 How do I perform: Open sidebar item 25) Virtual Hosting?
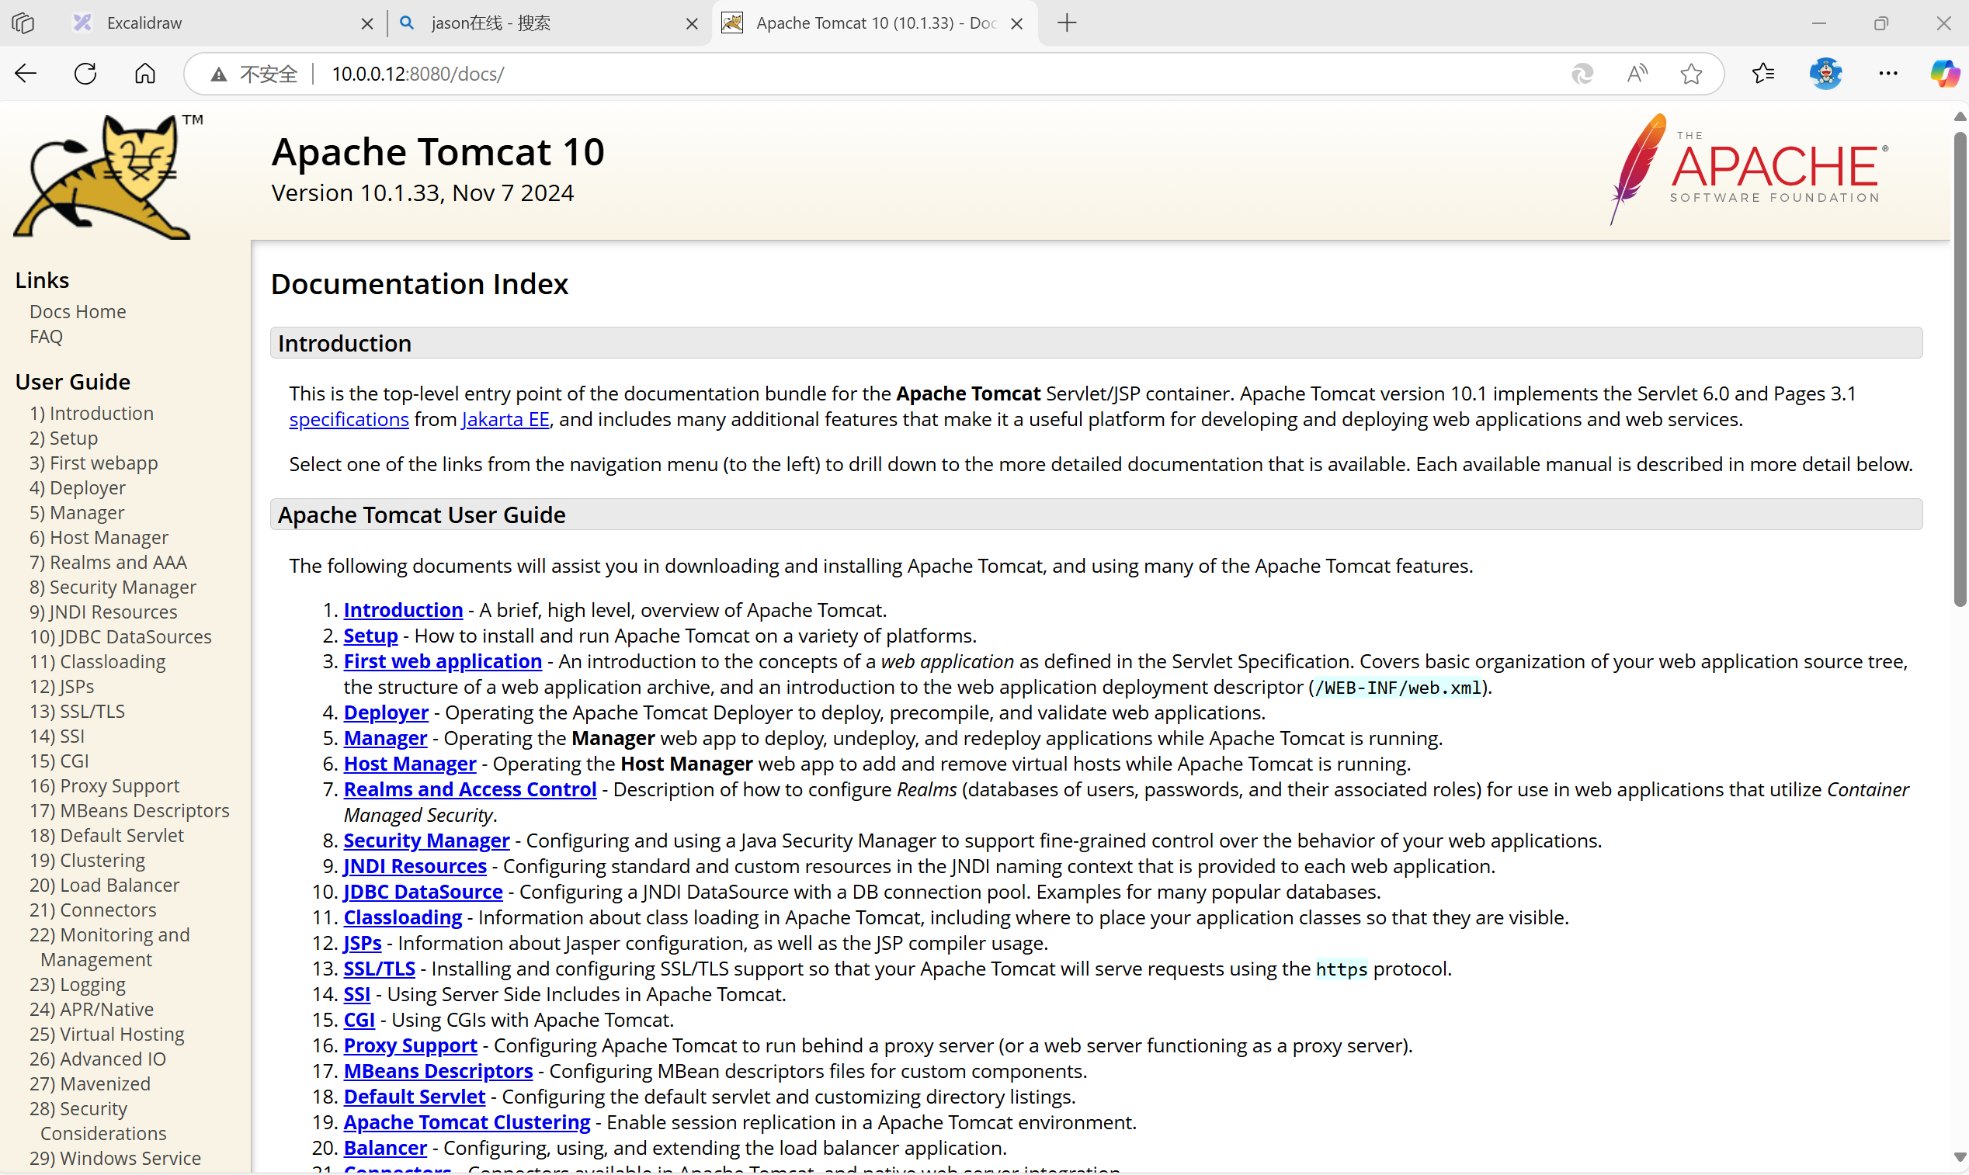point(107,1034)
